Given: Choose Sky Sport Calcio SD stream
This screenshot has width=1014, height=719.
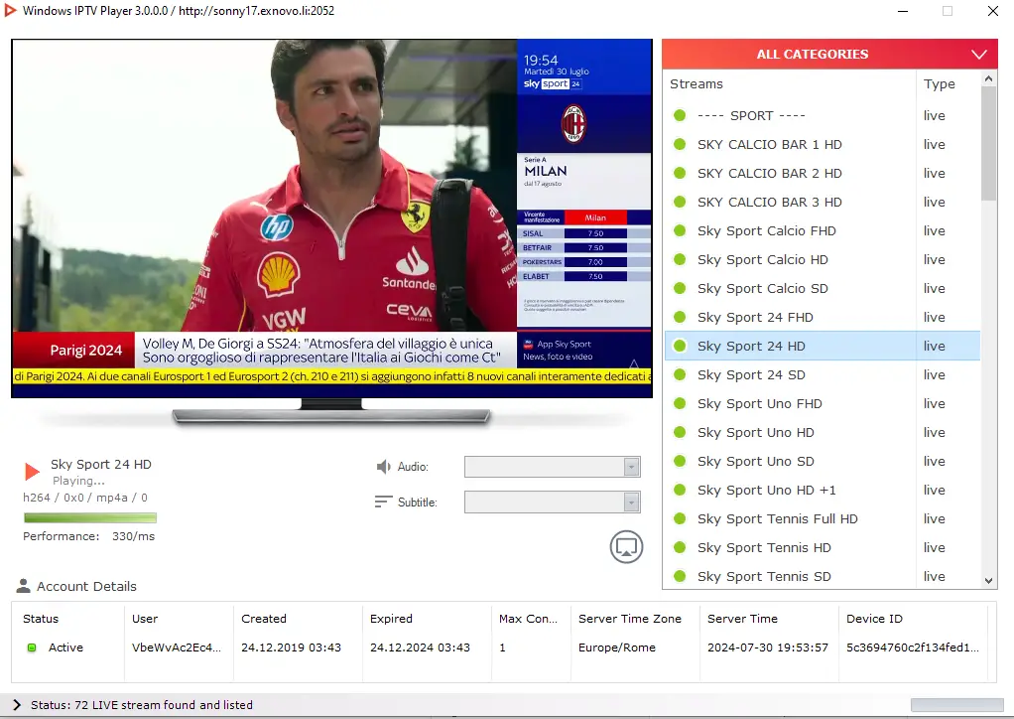Looking at the screenshot, I should [822, 288].
